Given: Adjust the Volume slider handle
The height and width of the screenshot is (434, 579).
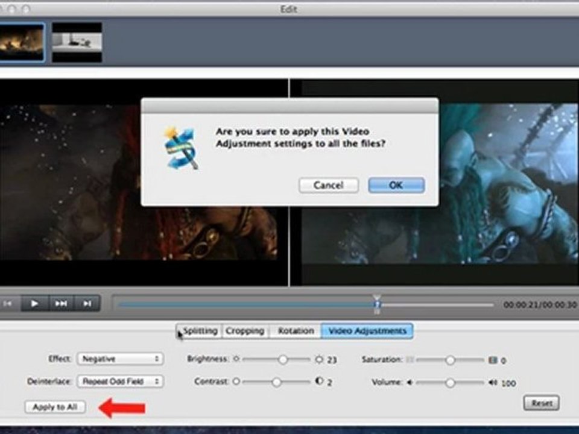Looking at the screenshot, I should pos(450,383).
